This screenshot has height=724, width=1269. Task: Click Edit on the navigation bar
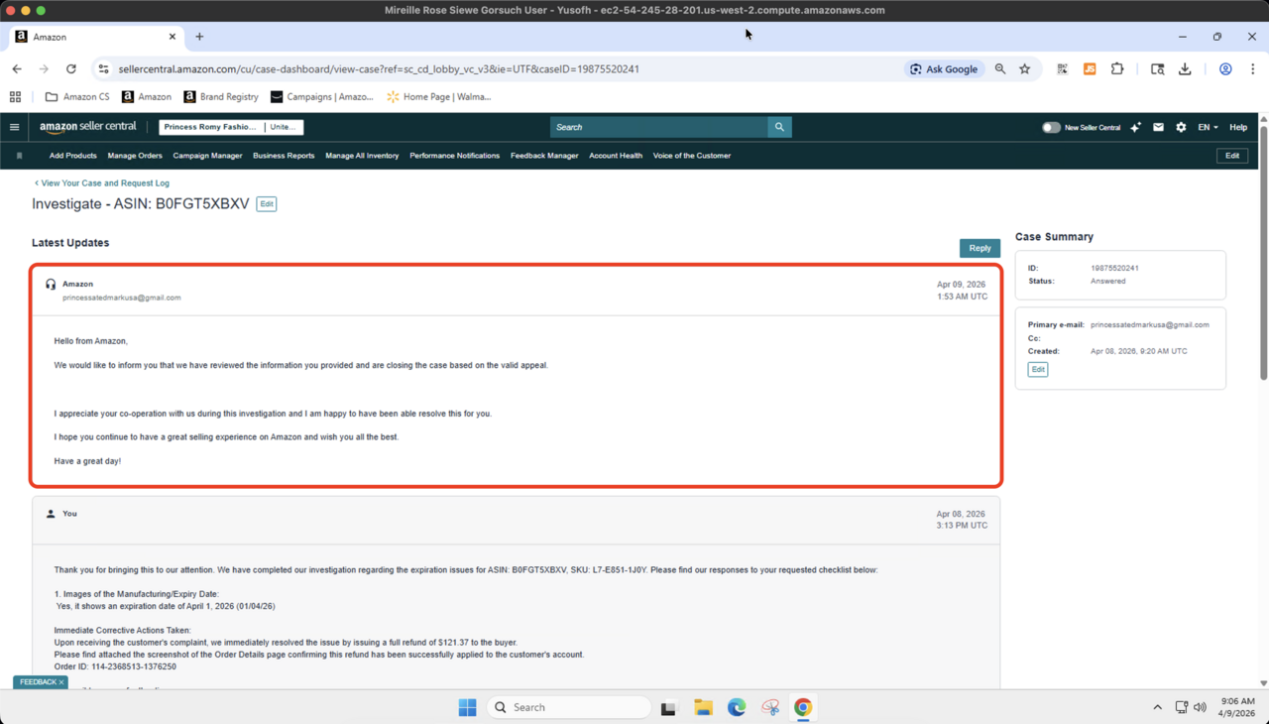coord(1232,156)
